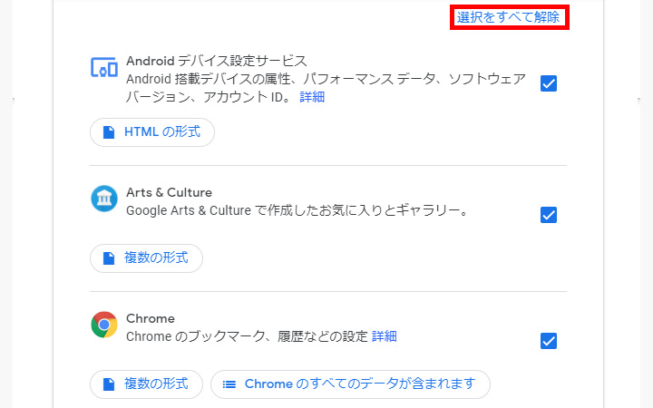Uncheck the Chrome data checkbox
The width and height of the screenshot is (653, 408).
coord(548,341)
